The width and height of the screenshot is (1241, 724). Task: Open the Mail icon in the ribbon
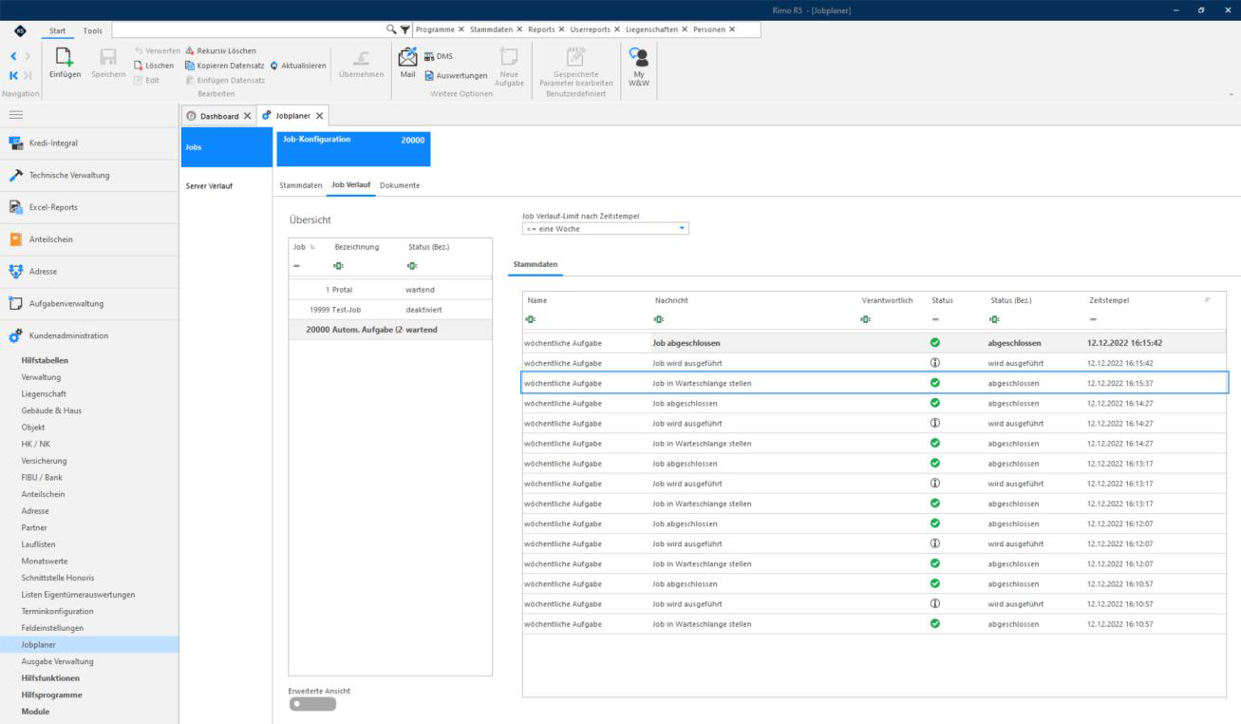[x=407, y=57]
